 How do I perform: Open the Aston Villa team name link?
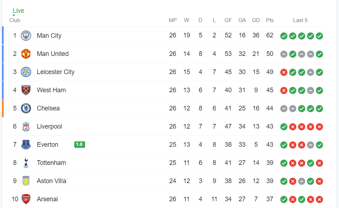click(51, 181)
